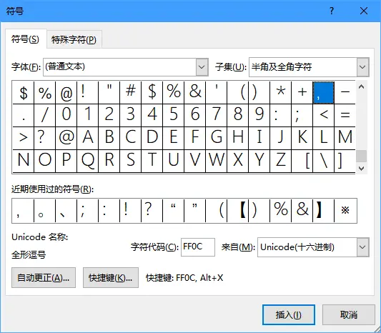
Task: Click the symbol grid scrollbar up arrow
Action: [361, 86]
